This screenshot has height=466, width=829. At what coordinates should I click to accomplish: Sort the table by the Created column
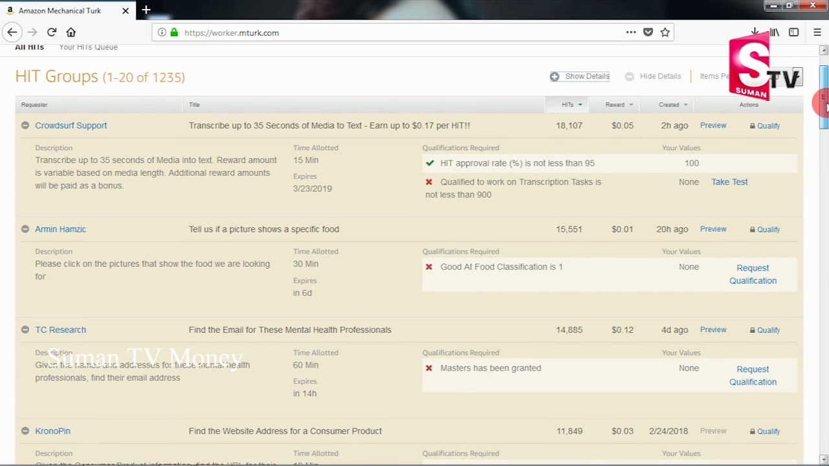(x=673, y=105)
